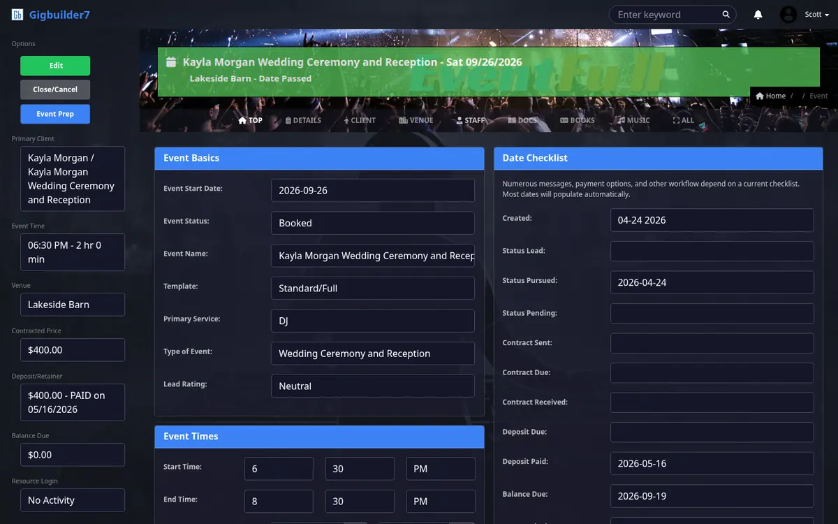Switch to the MUSIC tab

coord(633,120)
